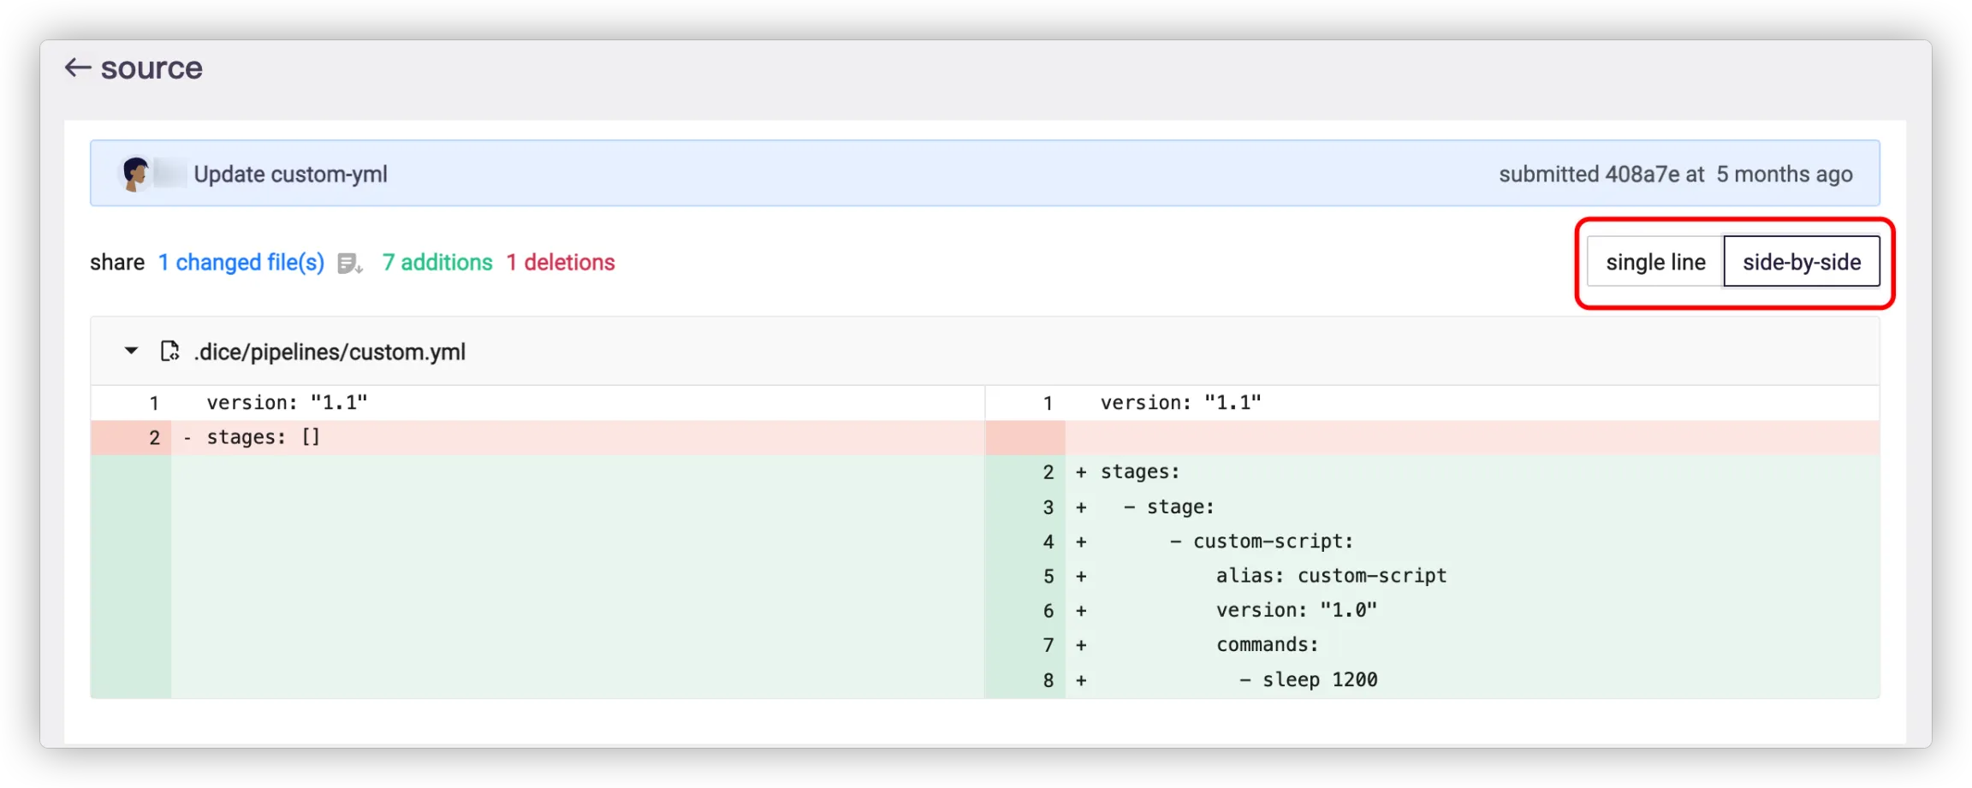Click the source page title
This screenshot has height=788, width=1972.
click(151, 68)
